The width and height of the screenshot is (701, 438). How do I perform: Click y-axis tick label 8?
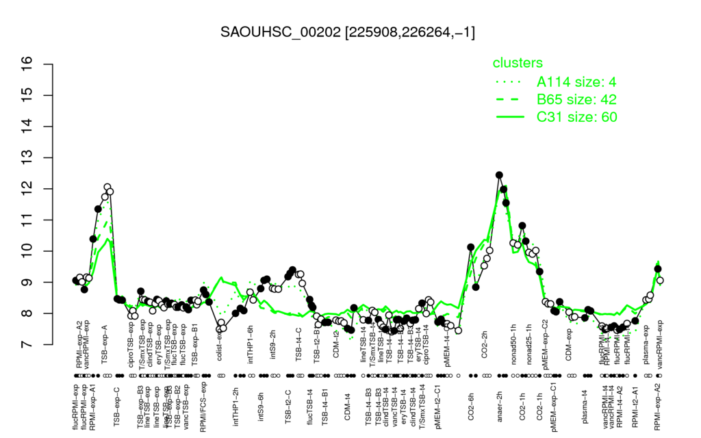click(27, 313)
